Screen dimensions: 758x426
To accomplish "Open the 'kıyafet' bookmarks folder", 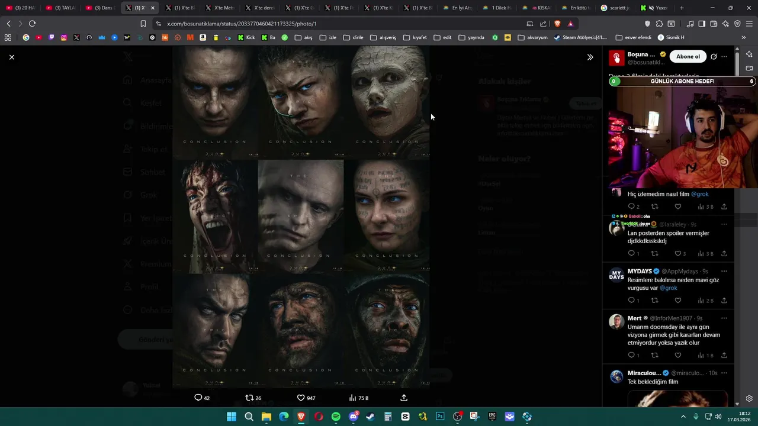I will [415, 37].
